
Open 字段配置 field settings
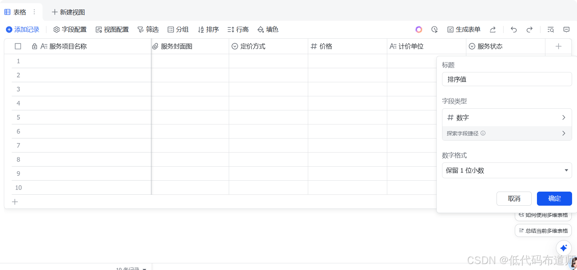(x=70, y=30)
